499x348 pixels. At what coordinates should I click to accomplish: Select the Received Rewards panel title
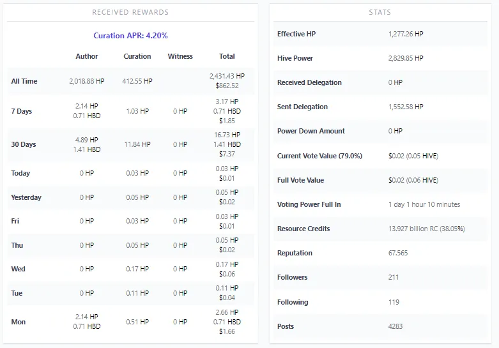[130, 12]
